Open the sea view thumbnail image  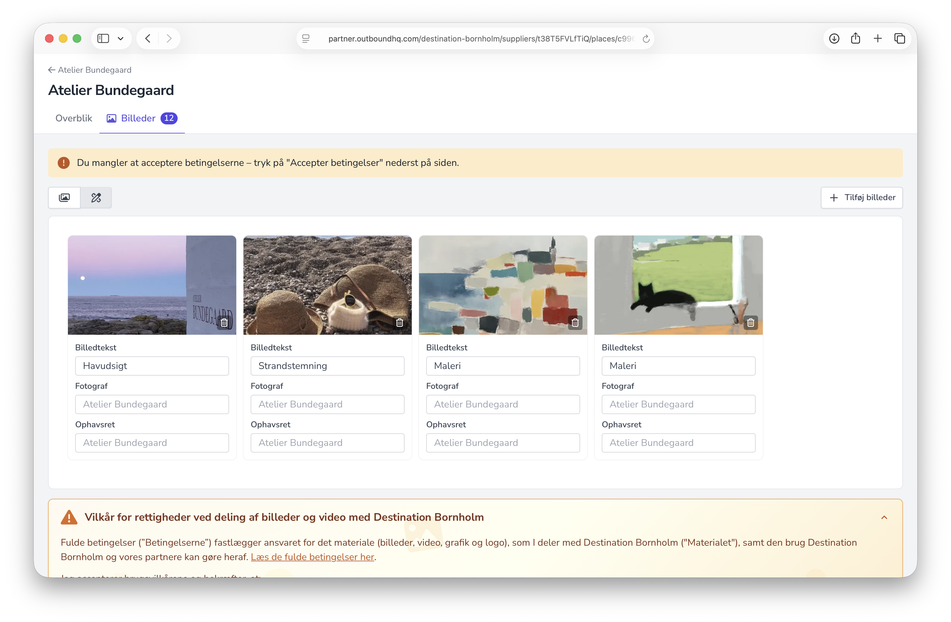pyautogui.click(x=152, y=285)
